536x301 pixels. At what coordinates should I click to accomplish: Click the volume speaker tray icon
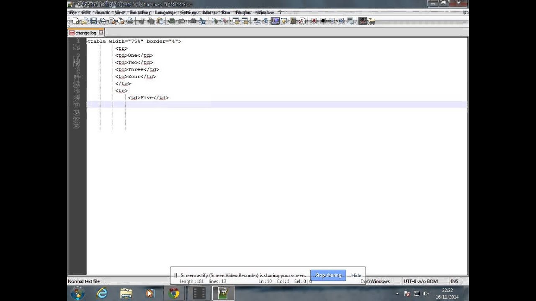pyautogui.click(x=425, y=294)
